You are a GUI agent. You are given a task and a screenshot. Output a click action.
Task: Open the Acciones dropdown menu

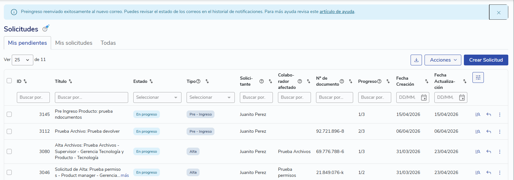coord(443,60)
